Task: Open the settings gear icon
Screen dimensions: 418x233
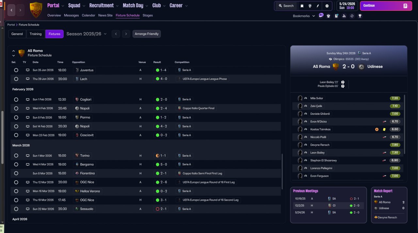Action: [327, 6]
